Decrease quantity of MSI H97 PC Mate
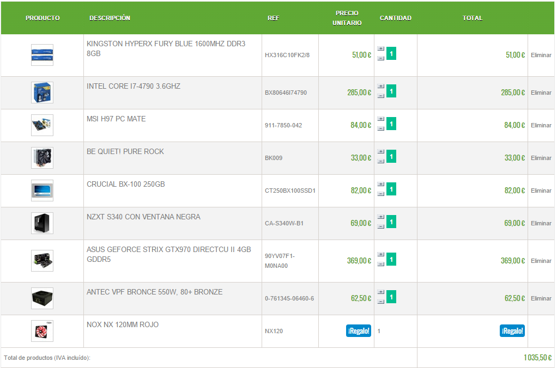Screen dimensions: 557x368 (x=381, y=129)
